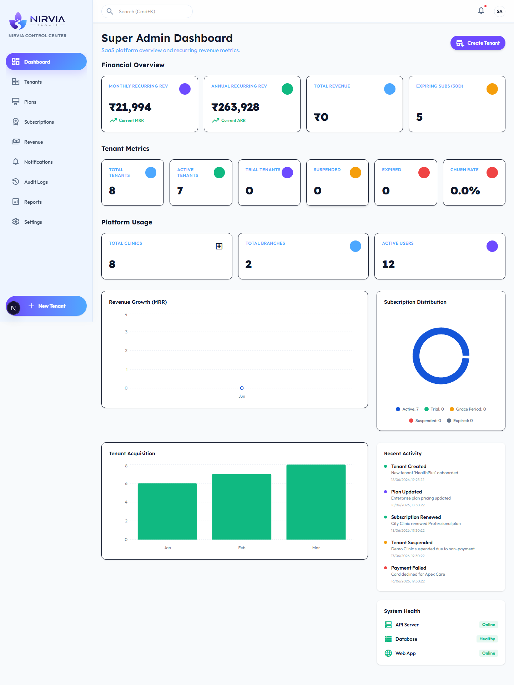Select the Active: 7 legend entry
The height and width of the screenshot is (685, 514).
407,409
